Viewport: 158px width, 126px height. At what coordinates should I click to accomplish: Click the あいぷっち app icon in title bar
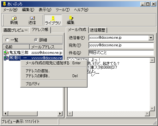click(4, 4)
